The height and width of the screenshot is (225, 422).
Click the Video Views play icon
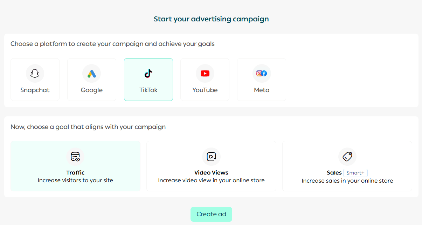click(x=211, y=157)
